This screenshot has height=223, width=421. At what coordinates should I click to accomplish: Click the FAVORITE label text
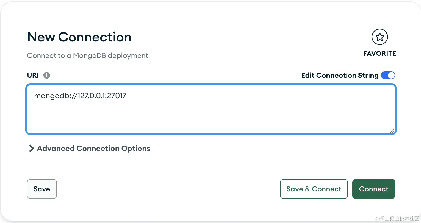pyautogui.click(x=380, y=54)
